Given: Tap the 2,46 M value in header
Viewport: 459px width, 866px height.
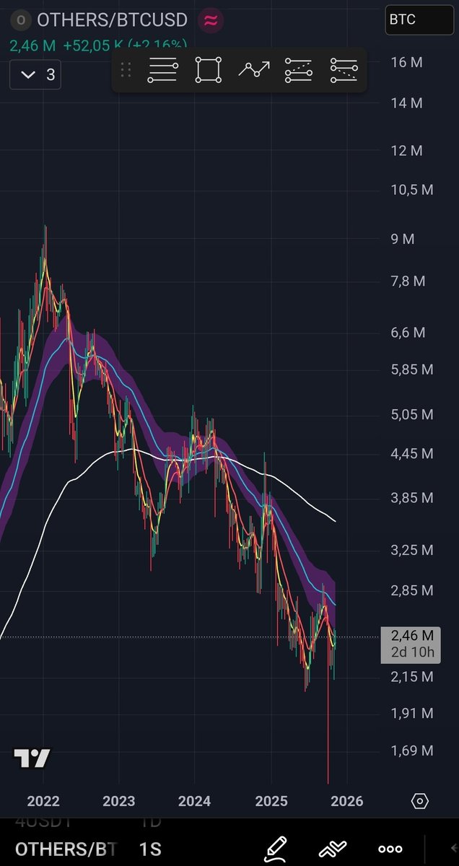Looking at the screenshot, I should click(33, 45).
